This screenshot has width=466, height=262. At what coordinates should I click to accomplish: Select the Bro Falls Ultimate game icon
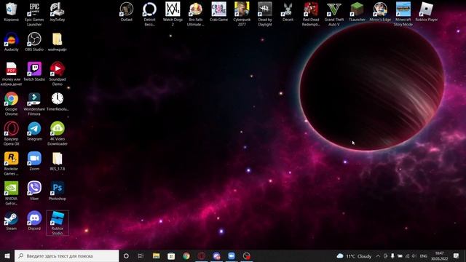pos(196,15)
